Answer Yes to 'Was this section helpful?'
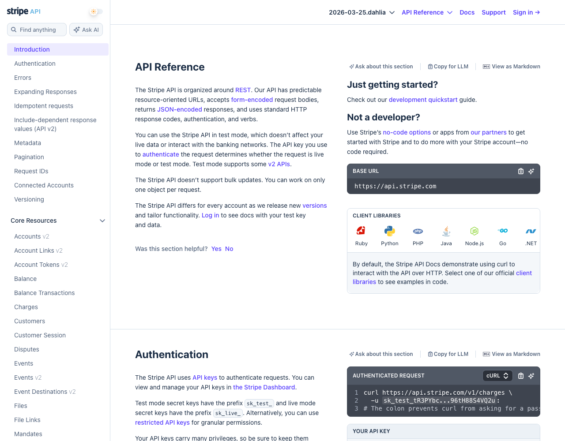 tap(216, 249)
